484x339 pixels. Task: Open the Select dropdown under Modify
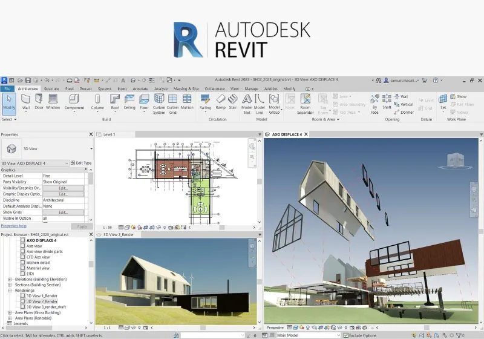coord(9,119)
